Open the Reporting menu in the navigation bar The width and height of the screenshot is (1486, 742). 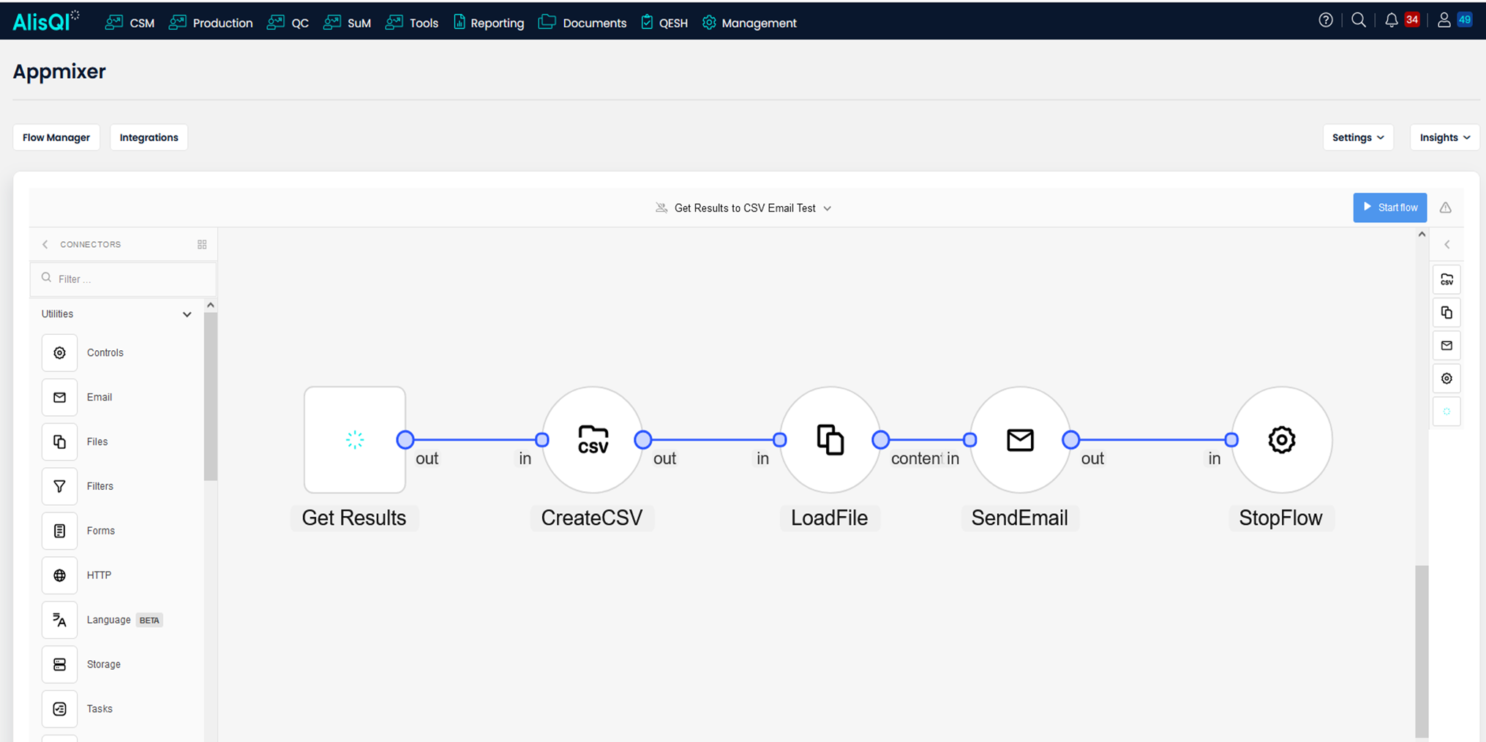(488, 23)
